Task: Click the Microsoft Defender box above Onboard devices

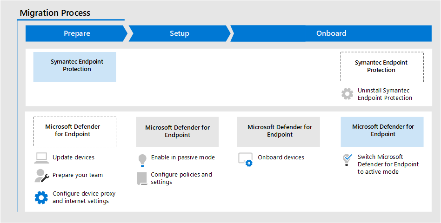Action: [x=279, y=131]
